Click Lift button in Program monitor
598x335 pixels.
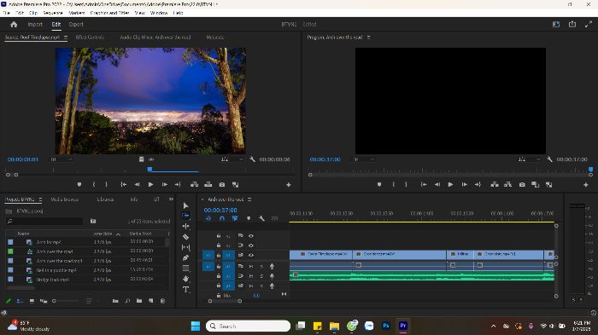coord(495,185)
